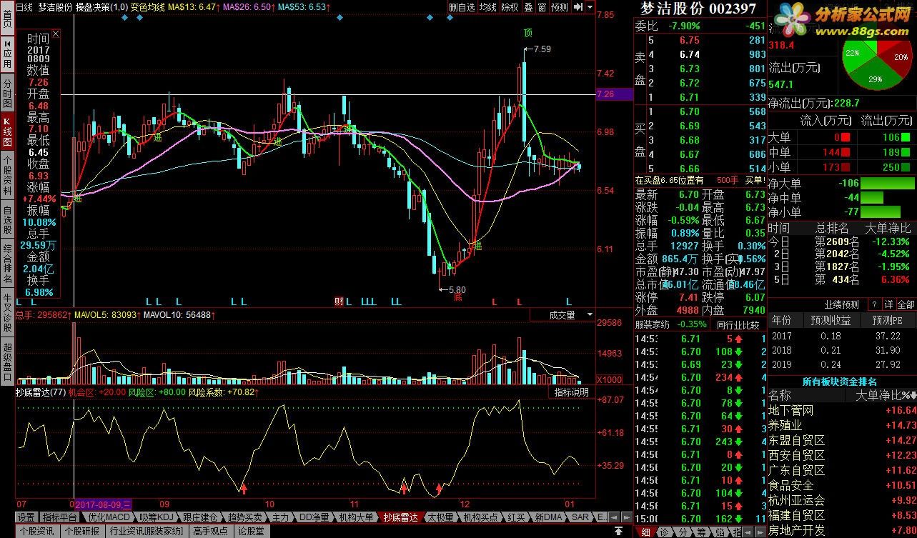
Task: Click the 指标说明 button
Action: point(572,392)
